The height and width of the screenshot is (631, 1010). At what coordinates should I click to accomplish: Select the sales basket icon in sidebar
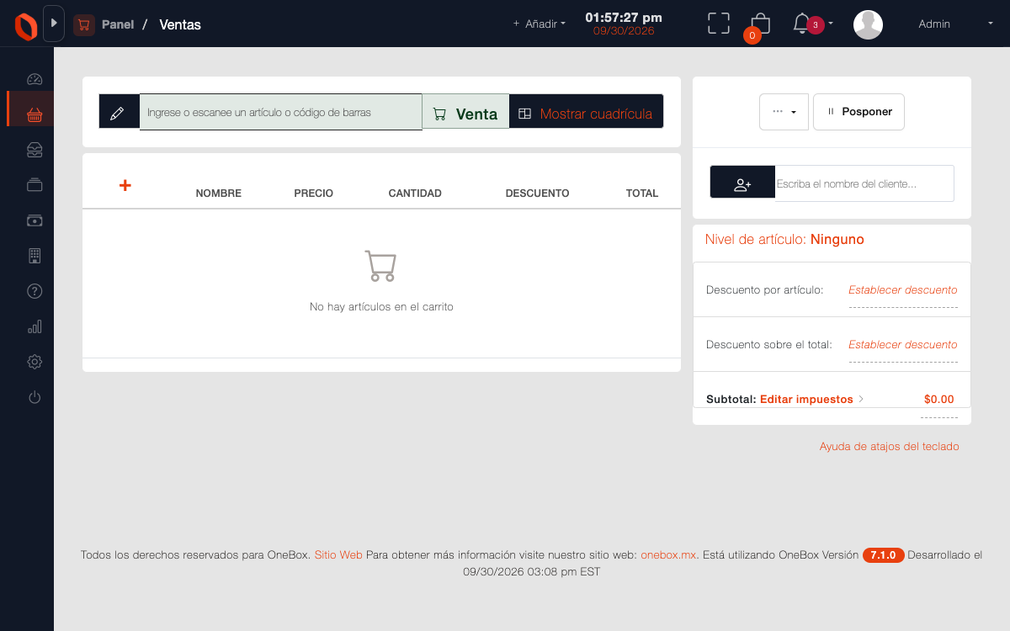tap(35, 114)
